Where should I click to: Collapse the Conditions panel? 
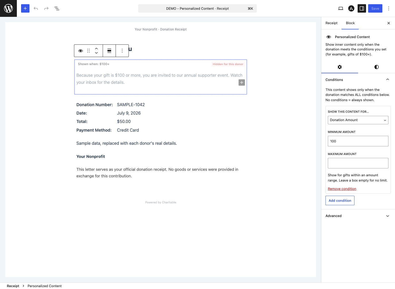[358, 80]
